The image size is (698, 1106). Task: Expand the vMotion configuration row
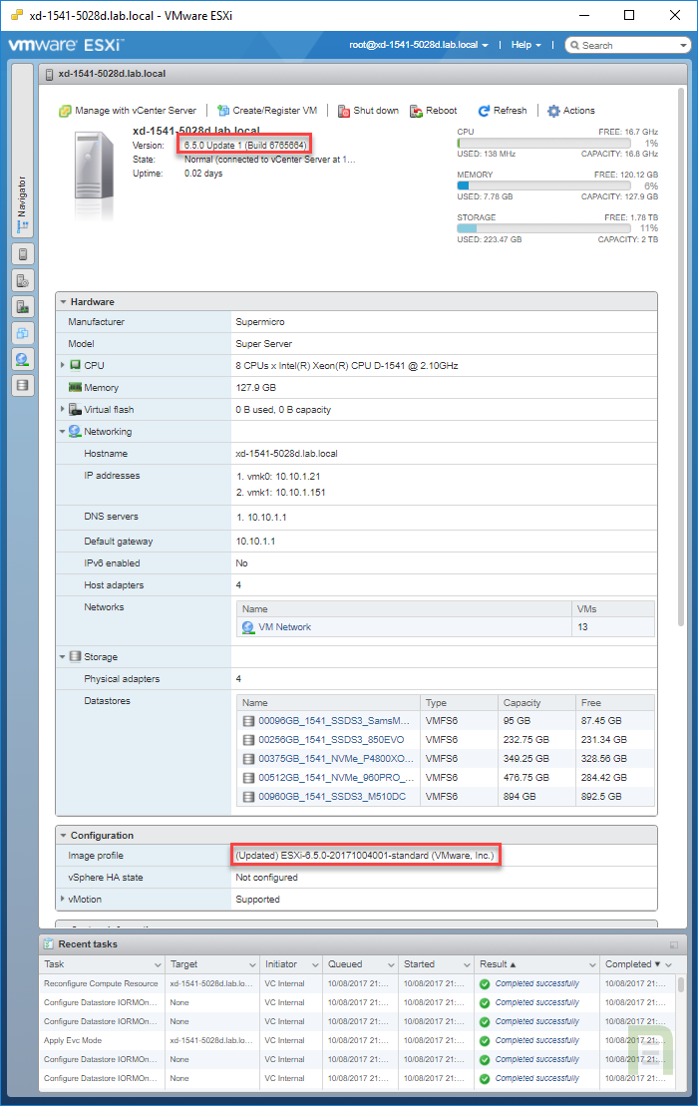click(x=63, y=900)
